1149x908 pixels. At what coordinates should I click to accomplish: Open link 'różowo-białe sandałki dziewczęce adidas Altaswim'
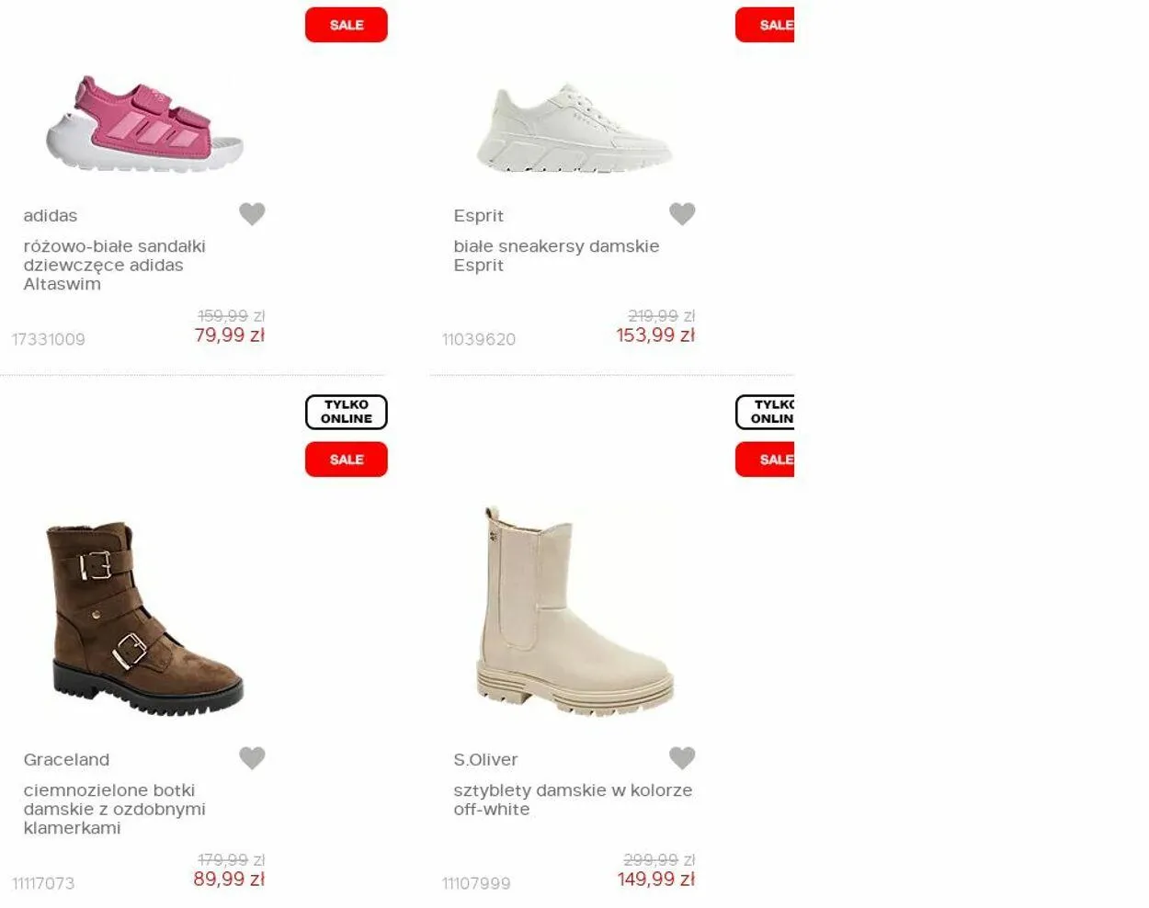click(115, 265)
